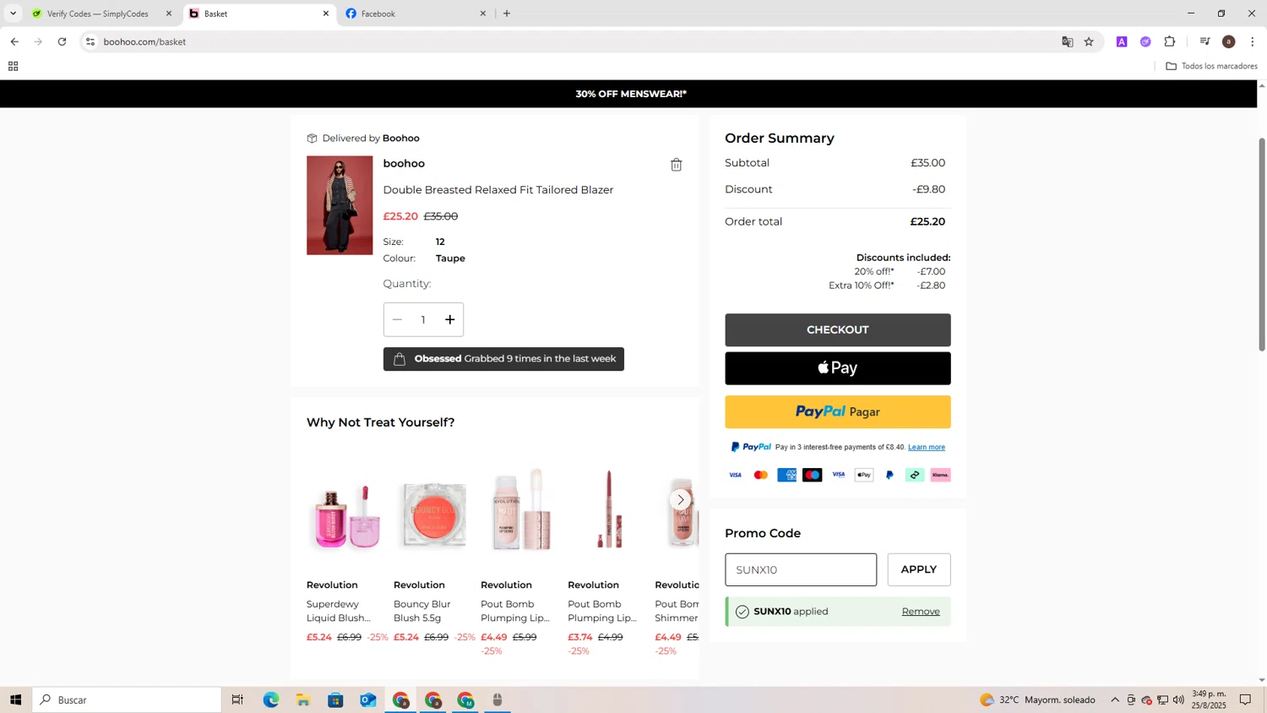The width and height of the screenshot is (1267, 713).
Task: Click the CHECKOUT button
Action: (x=837, y=329)
